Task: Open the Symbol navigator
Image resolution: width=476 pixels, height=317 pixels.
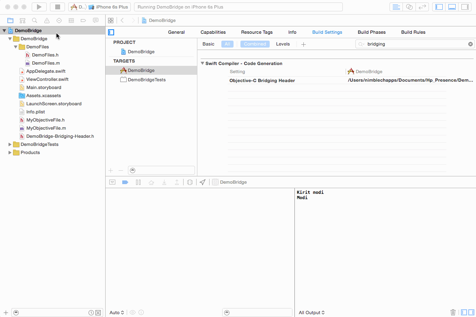Action: [22, 20]
